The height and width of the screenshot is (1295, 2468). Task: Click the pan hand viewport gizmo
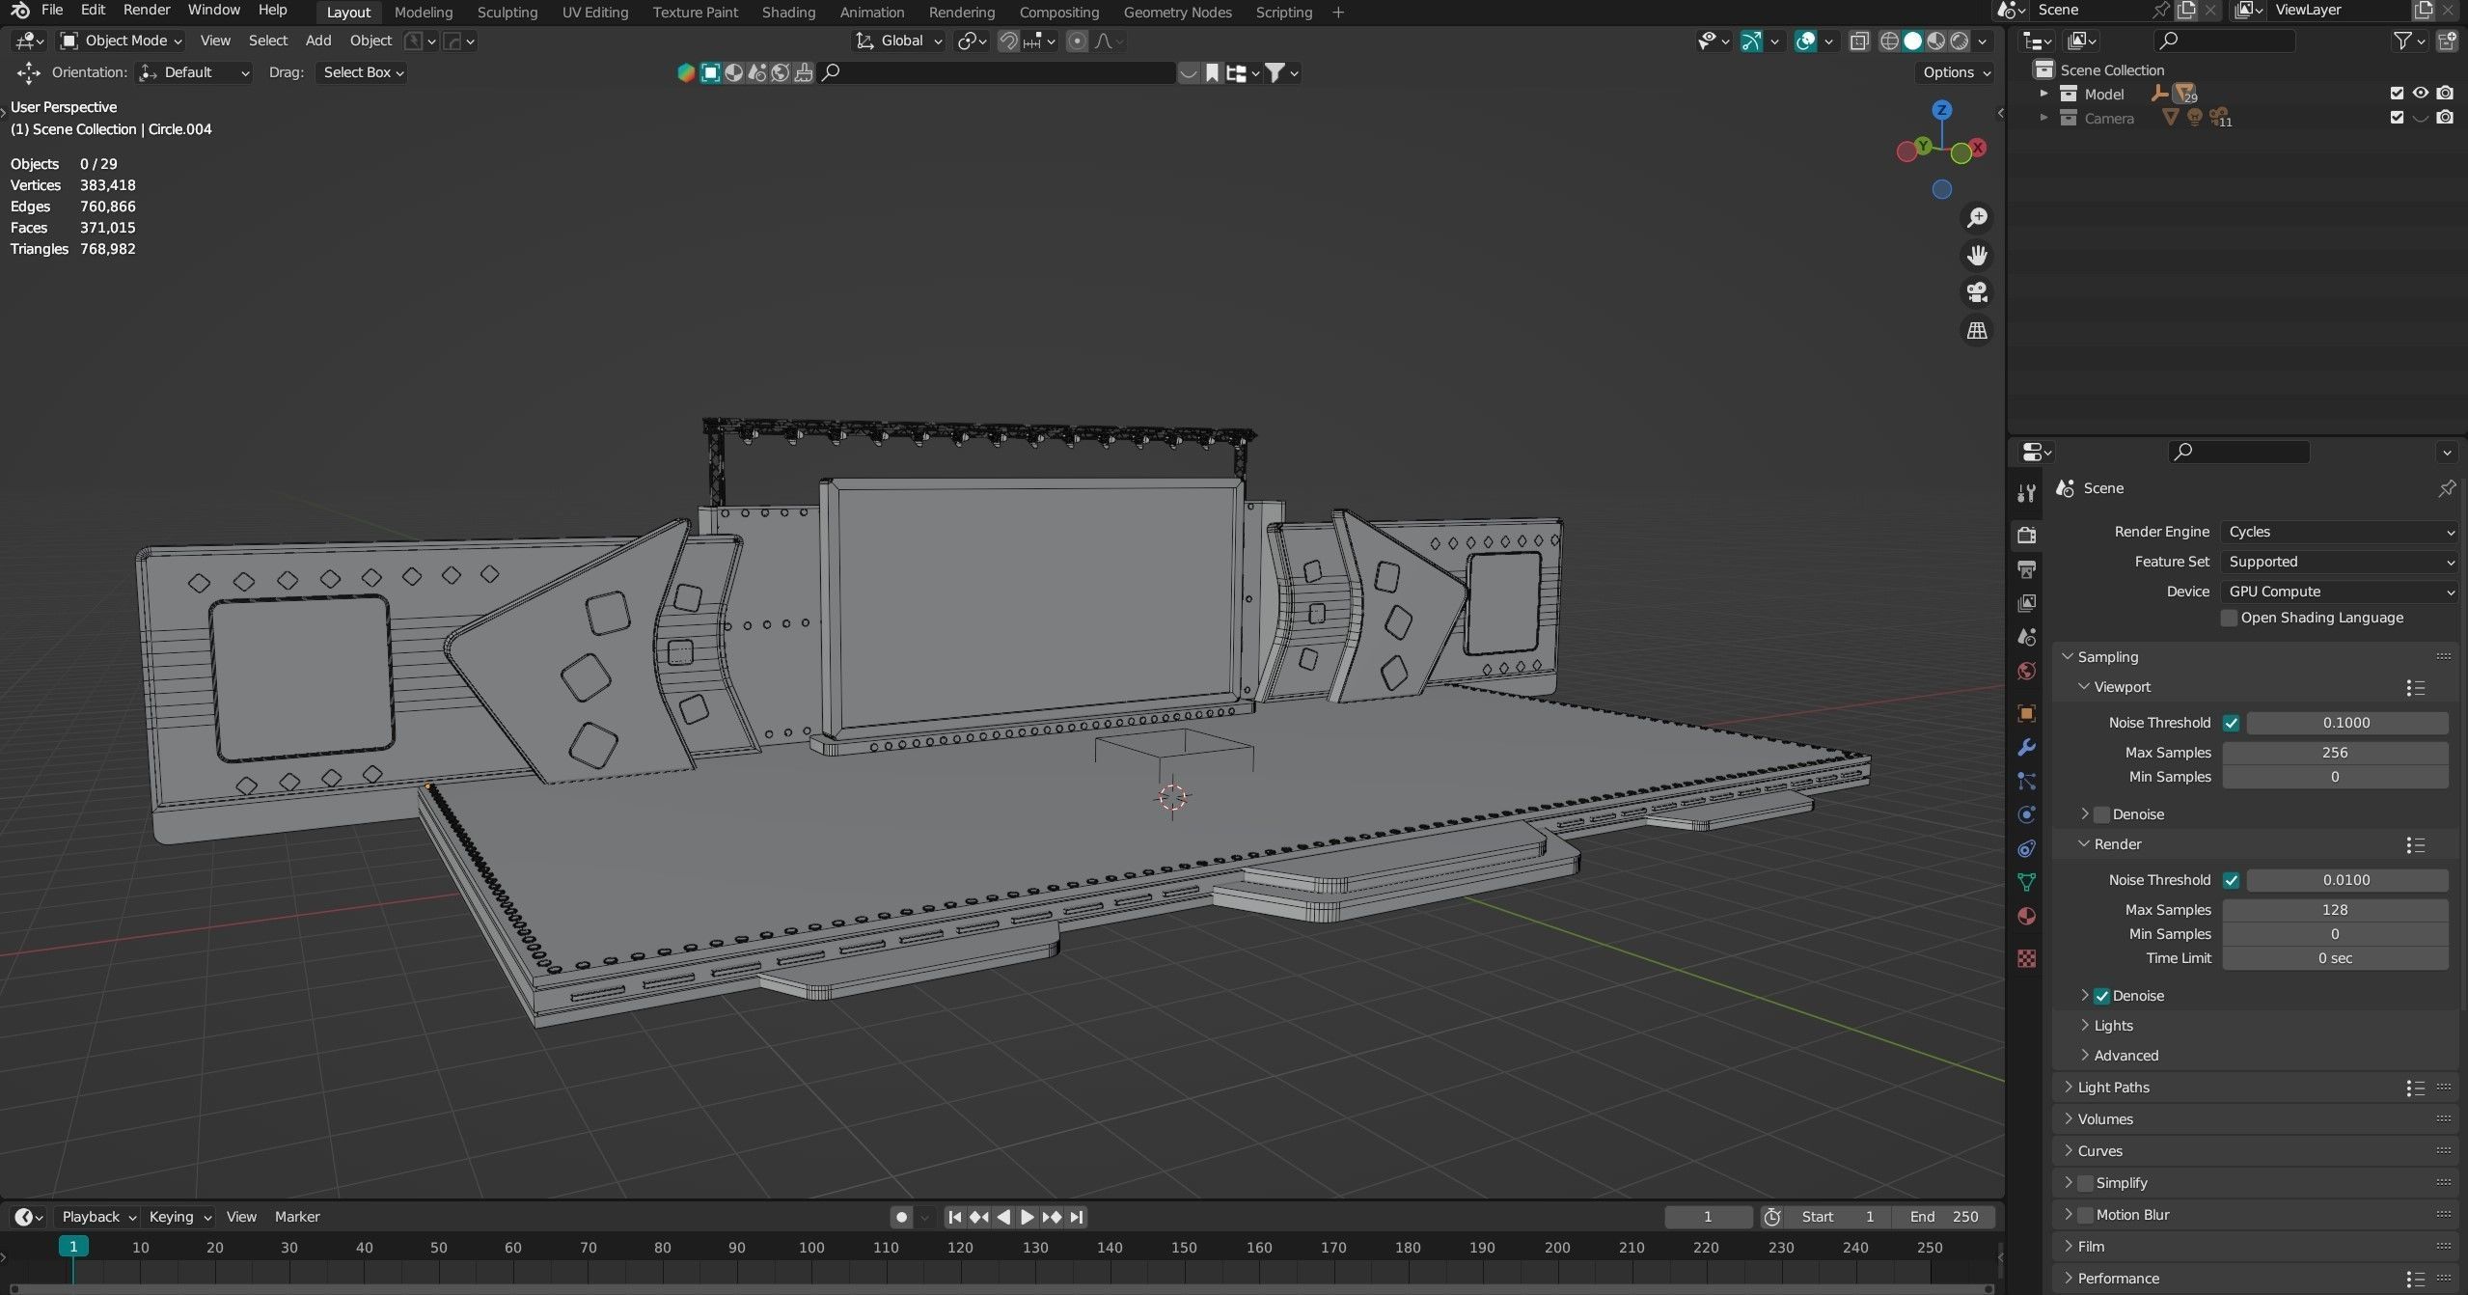point(1977,255)
